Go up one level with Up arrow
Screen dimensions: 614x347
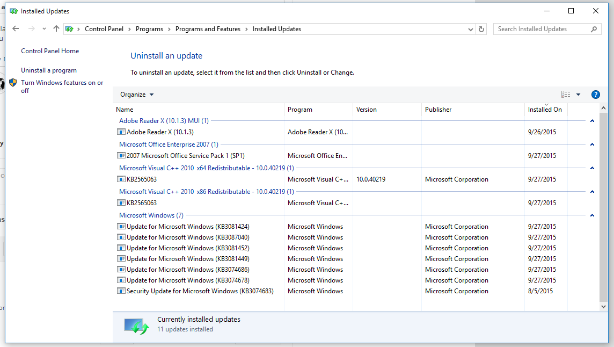[x=56, y=28]
